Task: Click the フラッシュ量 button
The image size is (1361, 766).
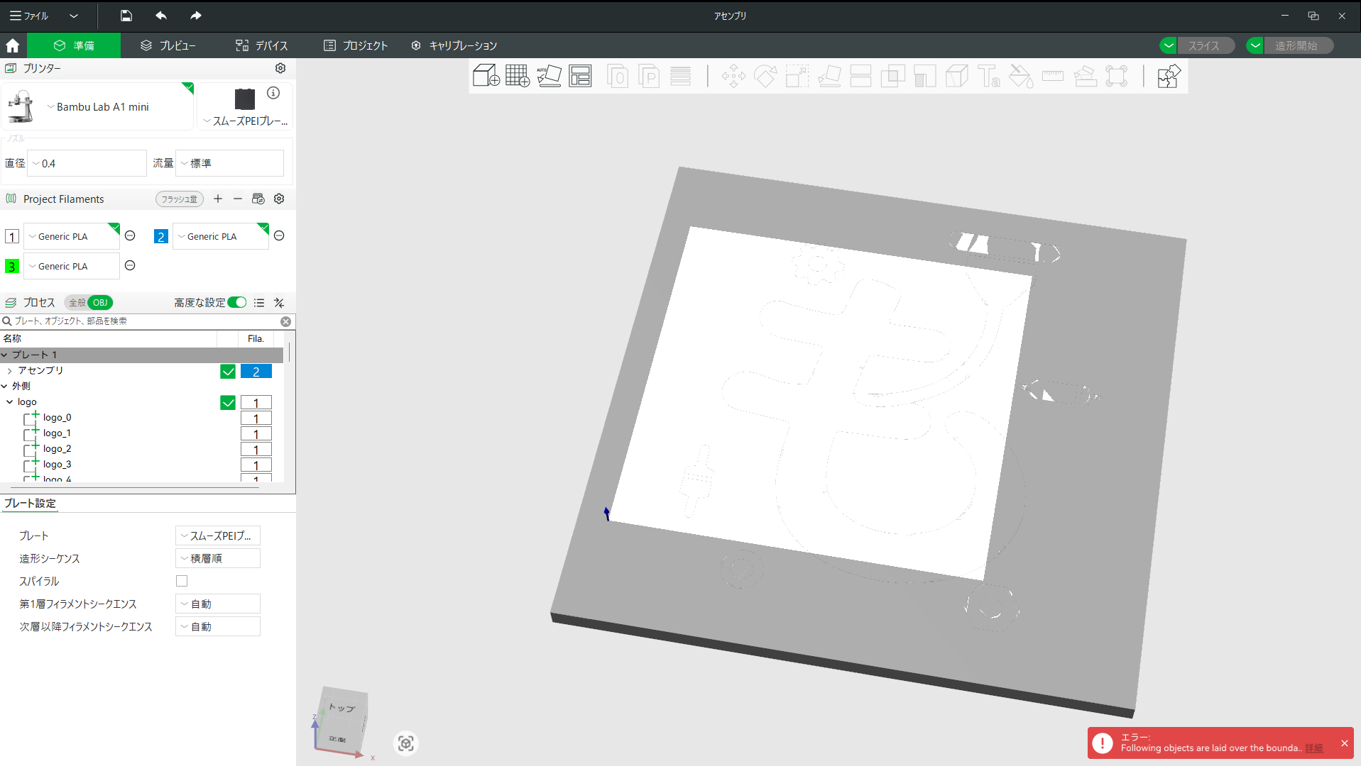Action: 180,199
